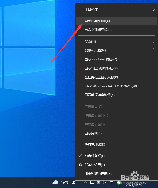The image size is (158, 188).
Task: Open the notification center icon
Action: click(150, 183)
